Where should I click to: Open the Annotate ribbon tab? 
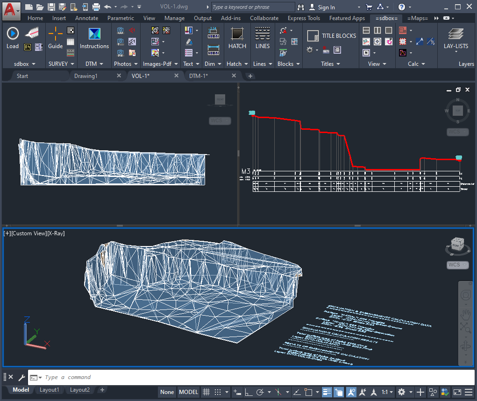pos(87,18)
